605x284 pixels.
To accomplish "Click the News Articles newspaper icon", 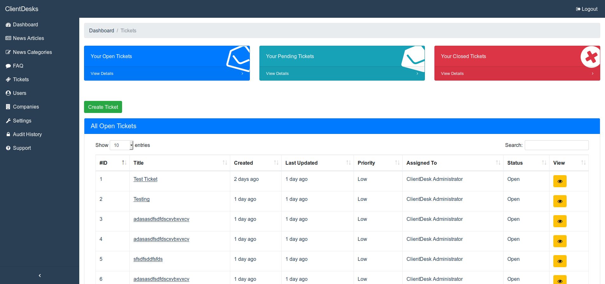I will click(x=8, y=38).
